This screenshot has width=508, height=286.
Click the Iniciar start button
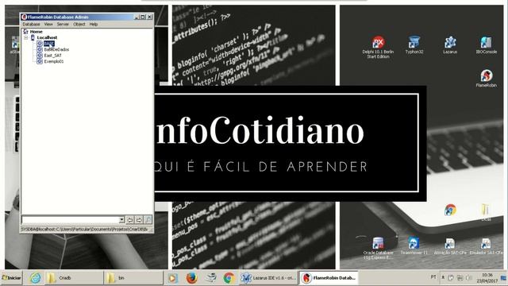pos(11,278)
